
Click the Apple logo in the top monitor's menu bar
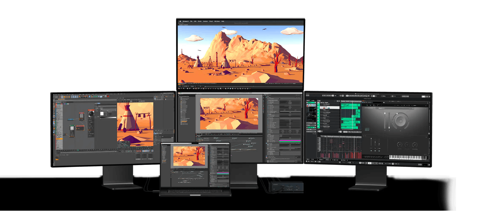click(x=180, y=21)
